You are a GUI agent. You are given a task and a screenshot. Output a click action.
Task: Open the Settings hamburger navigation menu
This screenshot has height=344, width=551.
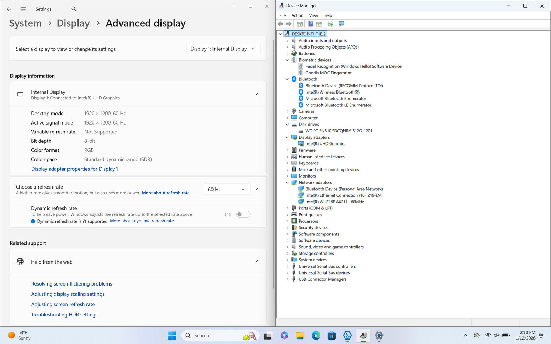tap(23, 9)
